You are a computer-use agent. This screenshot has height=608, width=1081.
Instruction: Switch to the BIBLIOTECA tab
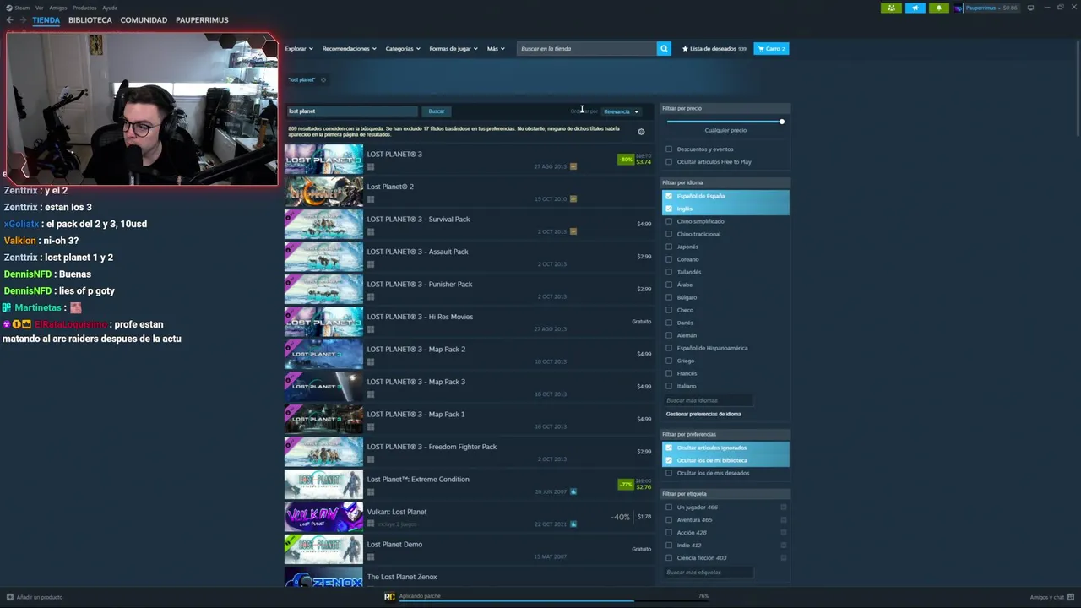point(90,19)
